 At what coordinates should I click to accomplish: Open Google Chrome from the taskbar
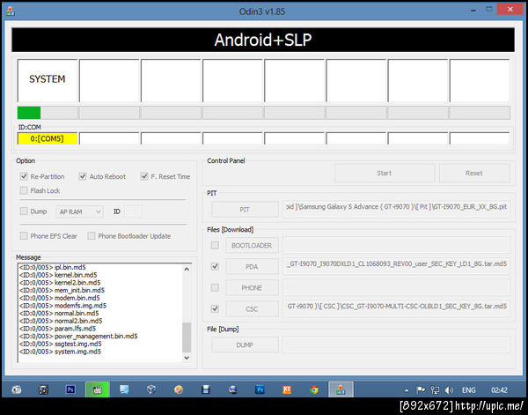[x=314, y=389]
